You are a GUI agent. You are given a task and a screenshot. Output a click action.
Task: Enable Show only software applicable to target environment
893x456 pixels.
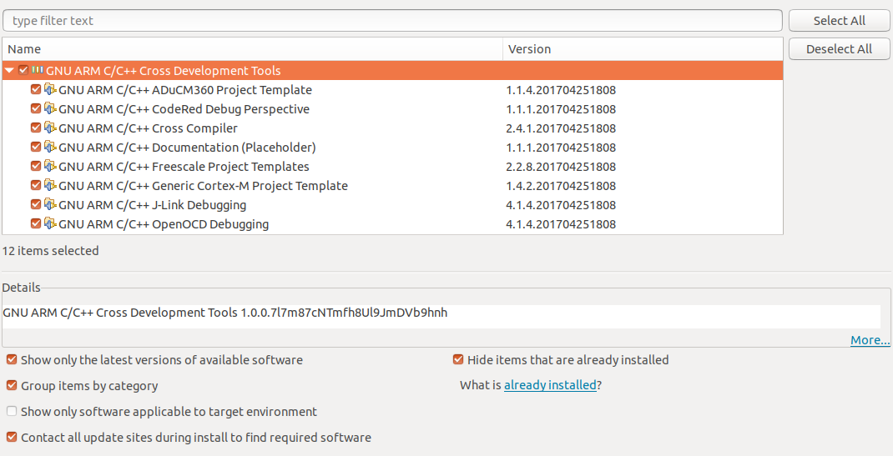coord(12,411)
